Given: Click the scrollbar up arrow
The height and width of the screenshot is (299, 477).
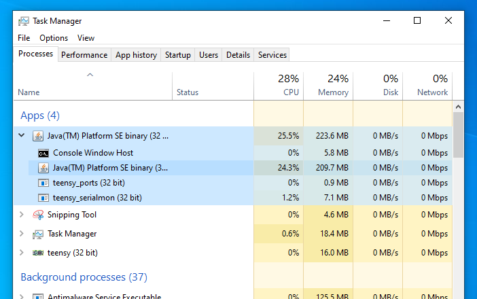Looking at the screenshot, I should (x=458, y=107).
